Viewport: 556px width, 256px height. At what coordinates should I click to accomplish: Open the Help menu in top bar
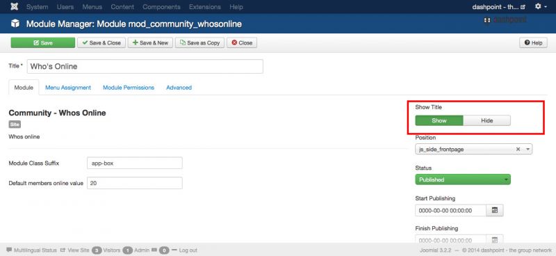pyautogui.click(x=236, y=7)
